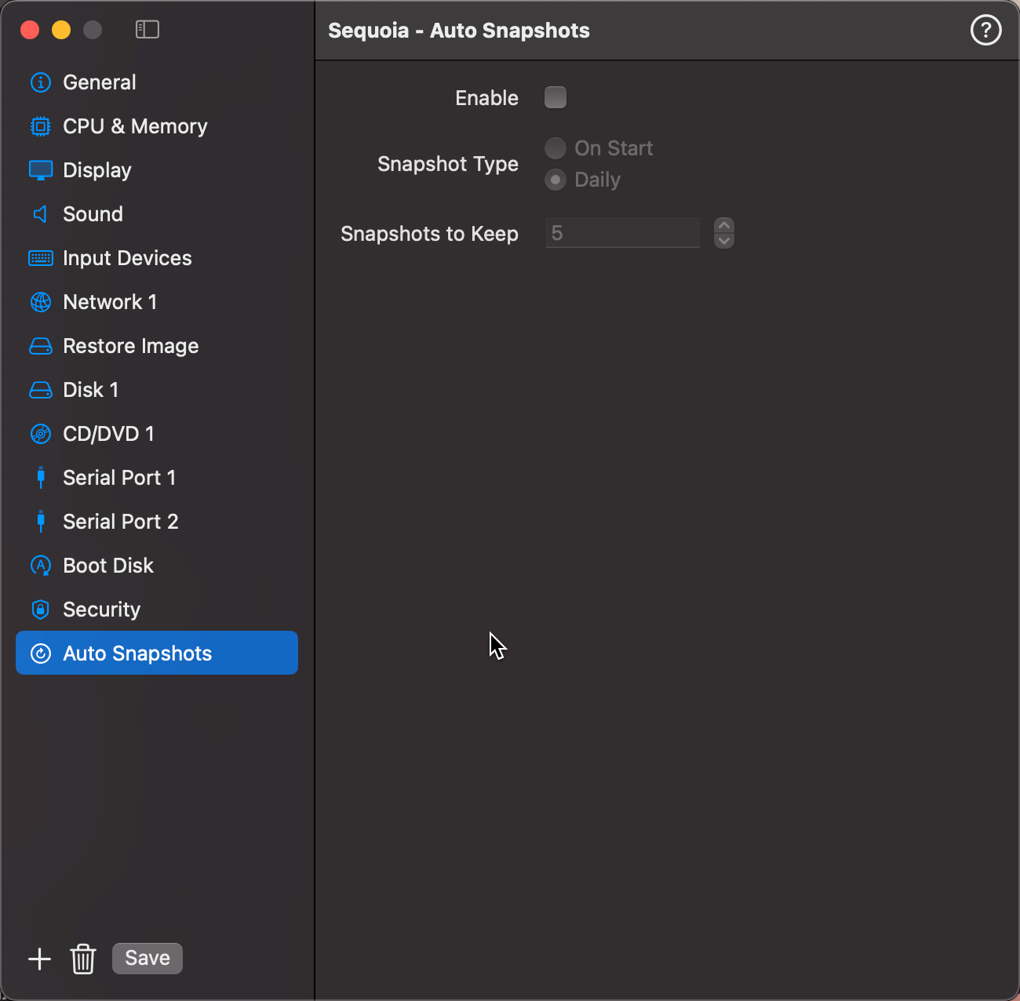Click the Save button

coord(147,958)
